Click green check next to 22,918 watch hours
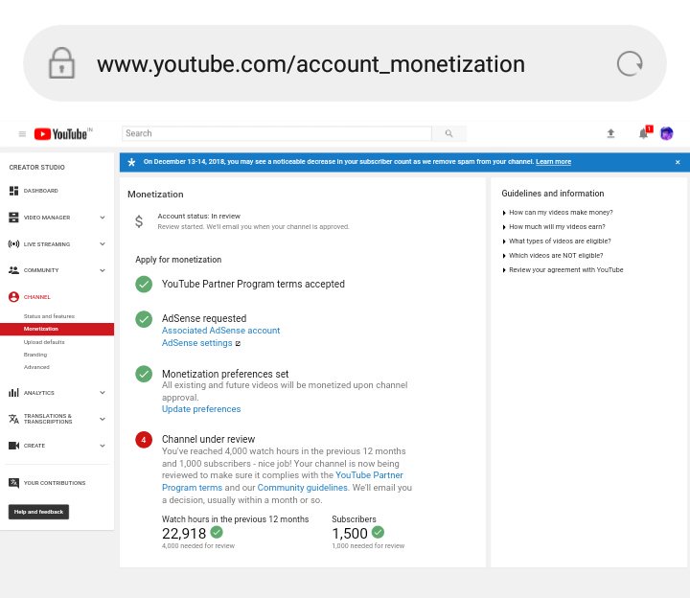The image size is (690, 598). (x=217, y=533)
